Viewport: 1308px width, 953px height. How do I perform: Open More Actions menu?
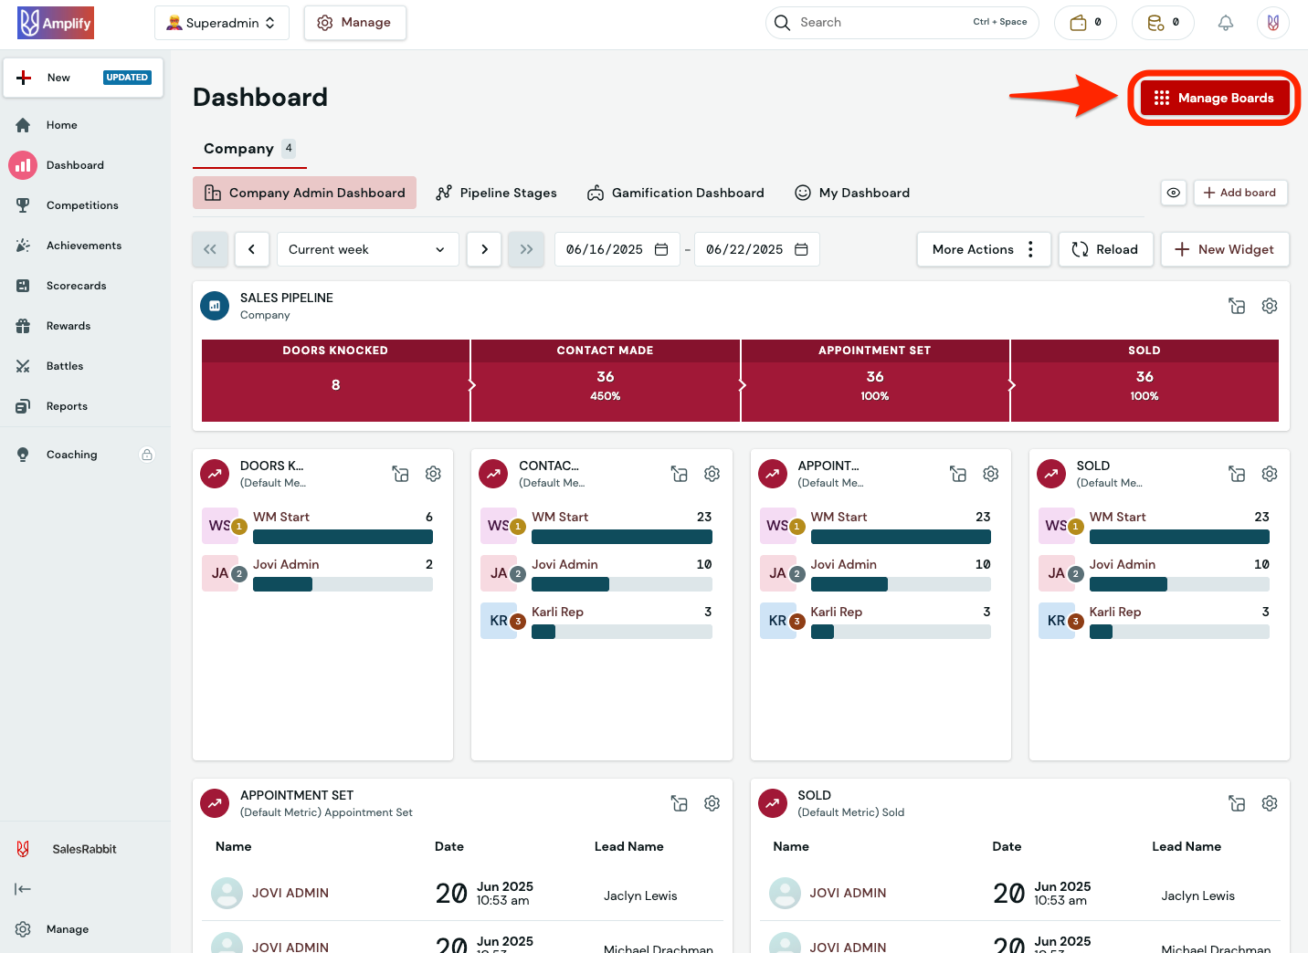(984, 249)
